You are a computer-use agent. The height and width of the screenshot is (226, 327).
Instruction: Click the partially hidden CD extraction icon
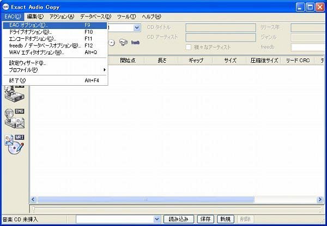click(x=15, y=93)
